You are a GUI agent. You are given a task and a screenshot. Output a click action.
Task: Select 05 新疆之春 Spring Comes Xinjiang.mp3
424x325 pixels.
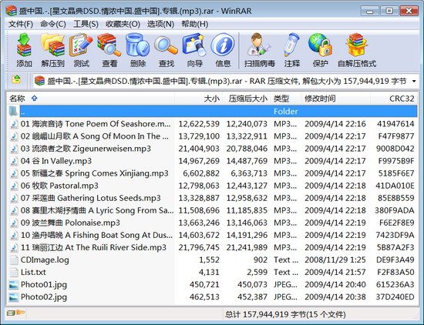point(212,173)
